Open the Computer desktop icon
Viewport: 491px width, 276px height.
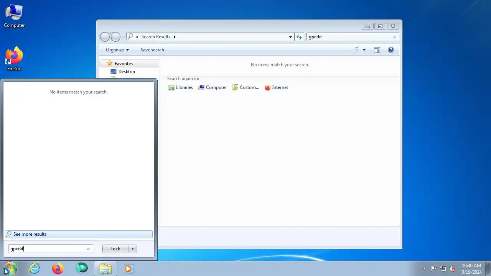[x=14, y=16]
